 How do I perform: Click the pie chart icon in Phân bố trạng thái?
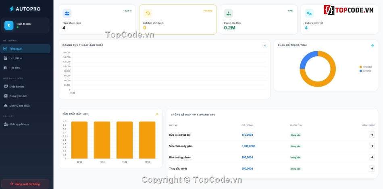(x=373, y=45)
